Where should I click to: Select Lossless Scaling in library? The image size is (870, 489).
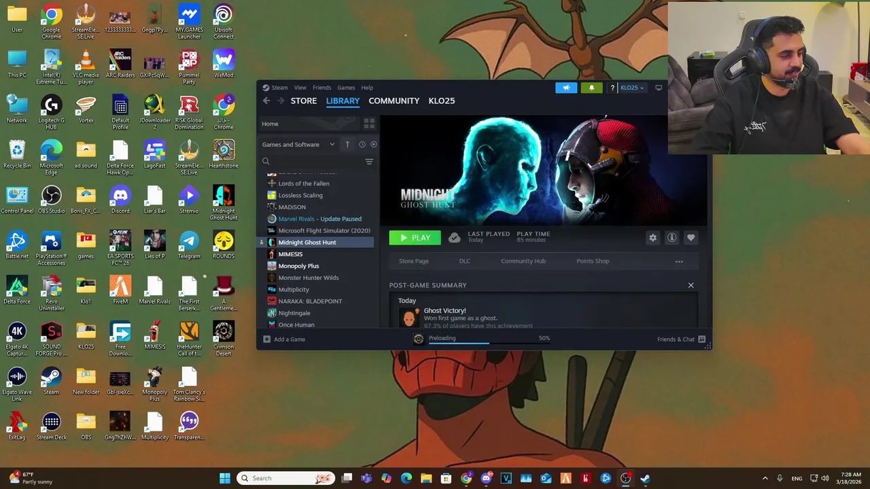(x=300, y=195)
